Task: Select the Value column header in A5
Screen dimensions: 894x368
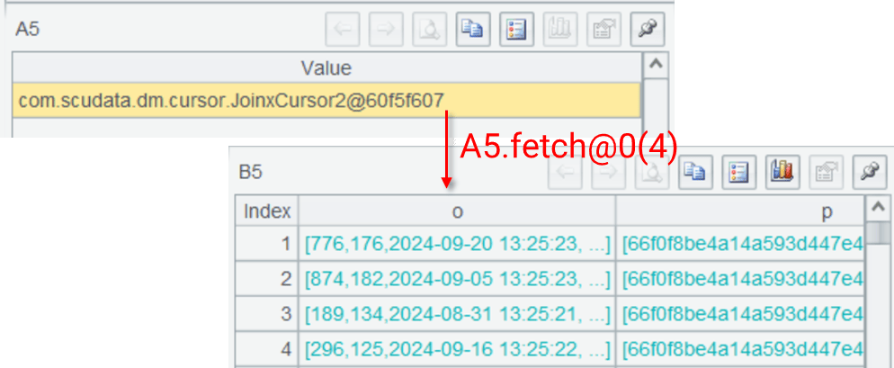Action: [326, 67]
